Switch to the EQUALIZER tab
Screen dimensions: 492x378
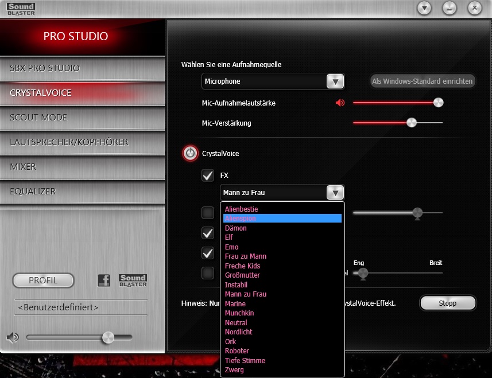click(82, 192)
